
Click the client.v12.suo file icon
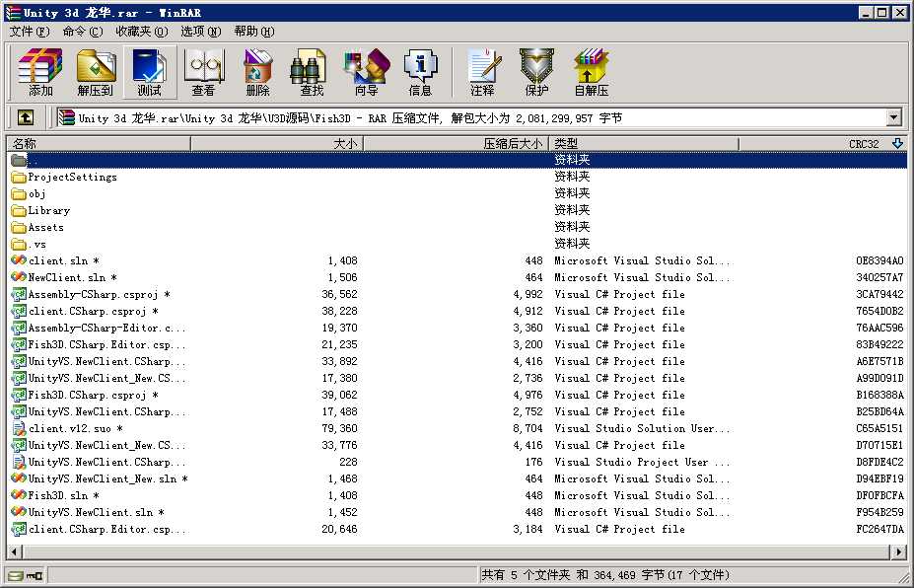[19, 428]
